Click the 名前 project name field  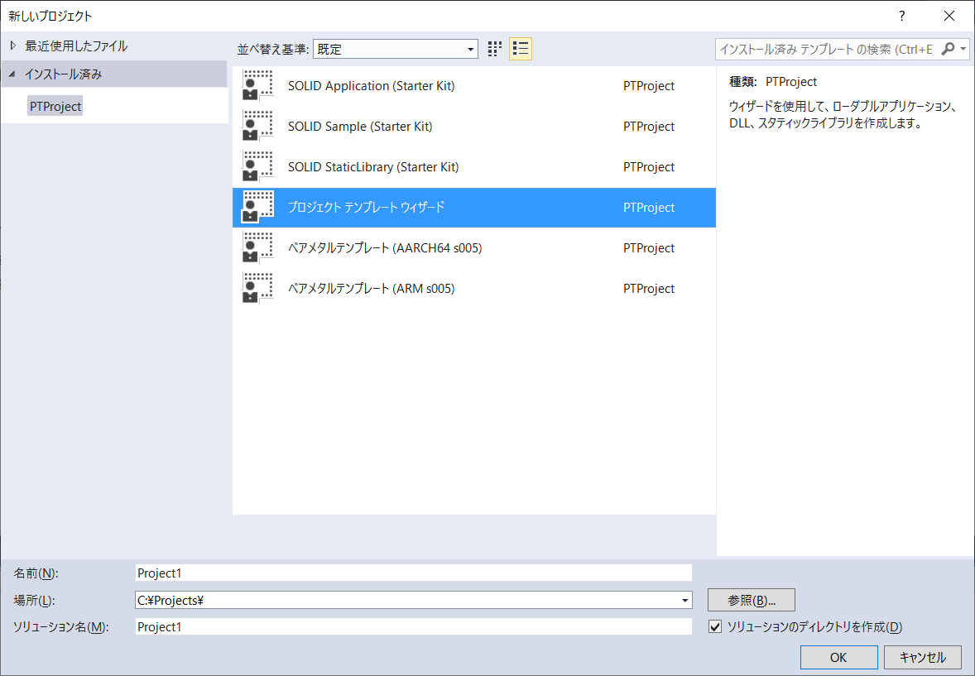click(413, 573)
